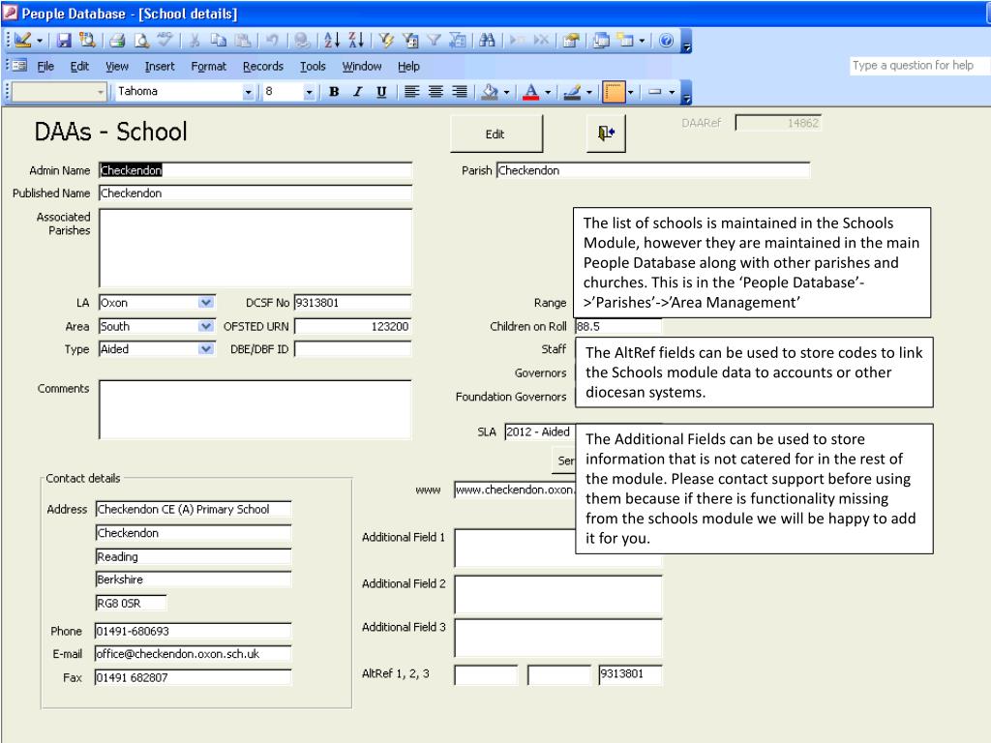Screen dimensions: 991x743
Task: Expand the LA Oxon dropdown
Action: tap(206, 303)
